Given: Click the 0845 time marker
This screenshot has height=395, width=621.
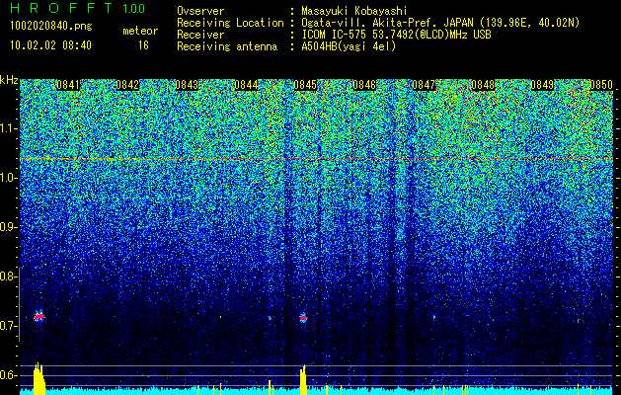Looking at the screenshot, I should (x=305, y=85).
